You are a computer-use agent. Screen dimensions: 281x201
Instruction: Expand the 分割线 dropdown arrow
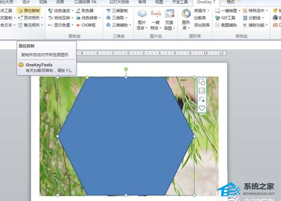263,18
